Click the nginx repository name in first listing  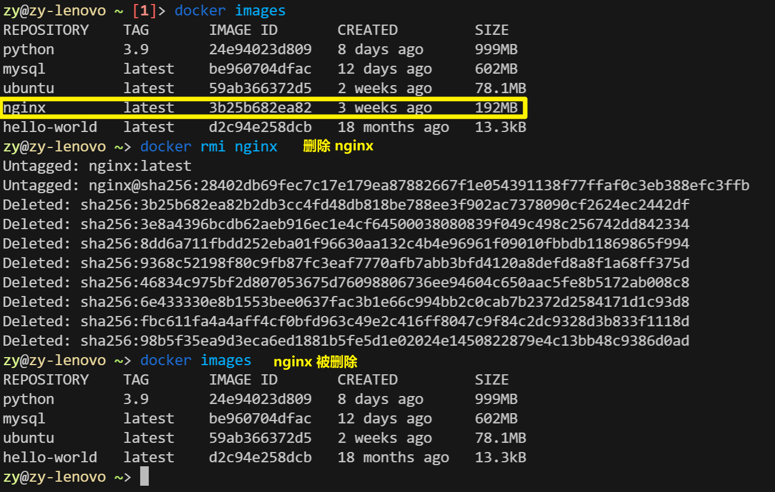click(24, 107)
